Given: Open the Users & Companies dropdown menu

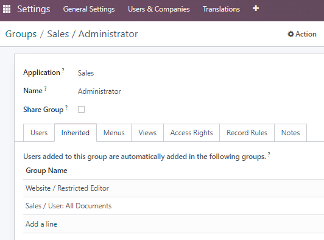Looking at the screenshot, I should tap(159, 9).
